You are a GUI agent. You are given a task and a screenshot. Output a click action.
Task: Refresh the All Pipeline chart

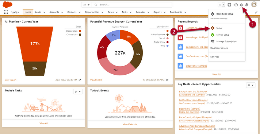click(80, 80)
